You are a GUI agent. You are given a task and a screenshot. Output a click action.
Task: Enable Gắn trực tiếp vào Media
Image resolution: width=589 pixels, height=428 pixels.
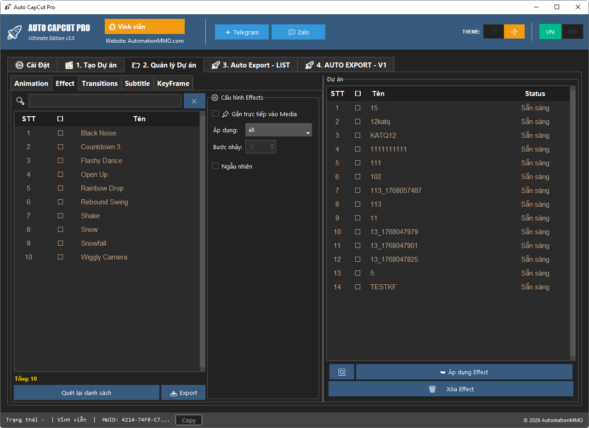click(215, 114)
